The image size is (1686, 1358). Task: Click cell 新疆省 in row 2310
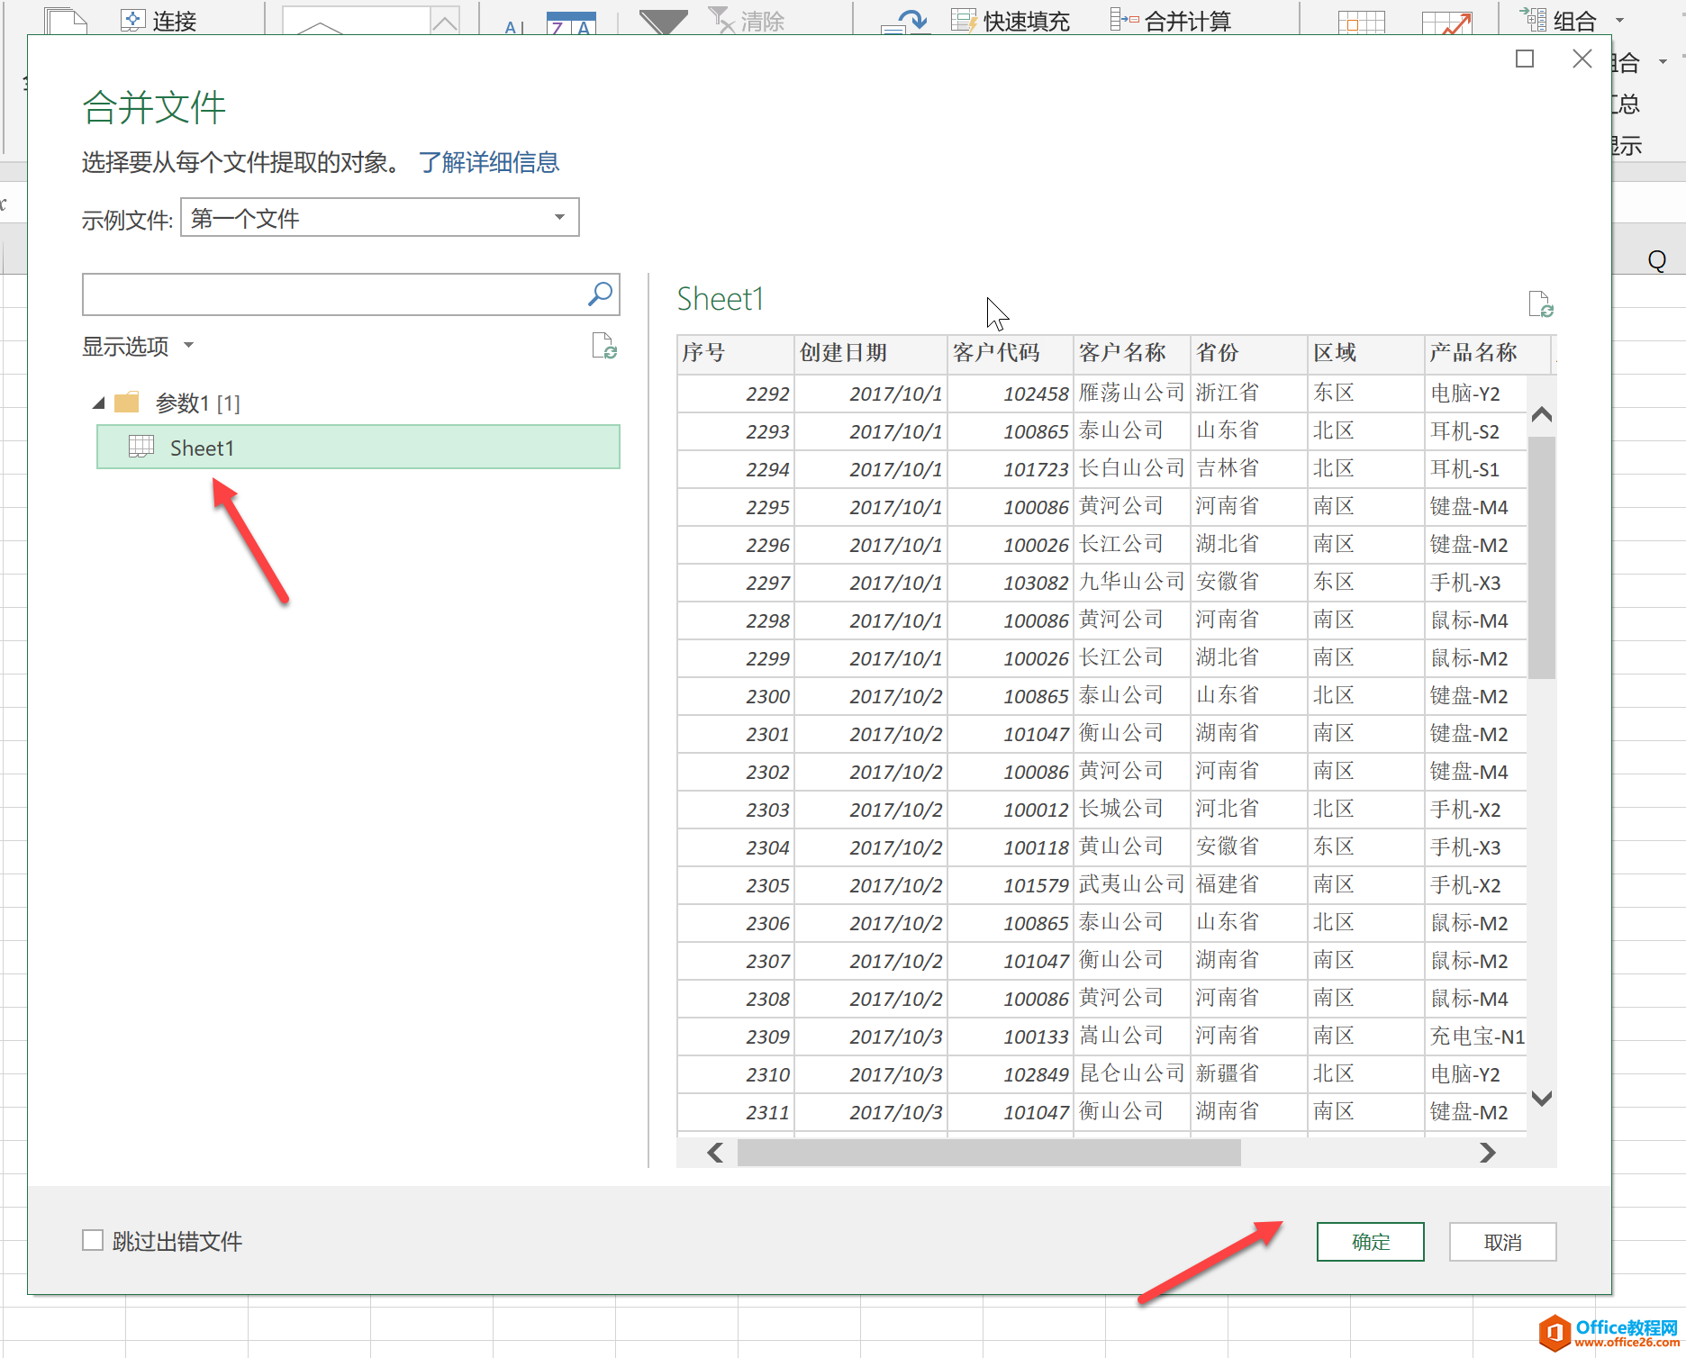click(x=1249, y=1074)
